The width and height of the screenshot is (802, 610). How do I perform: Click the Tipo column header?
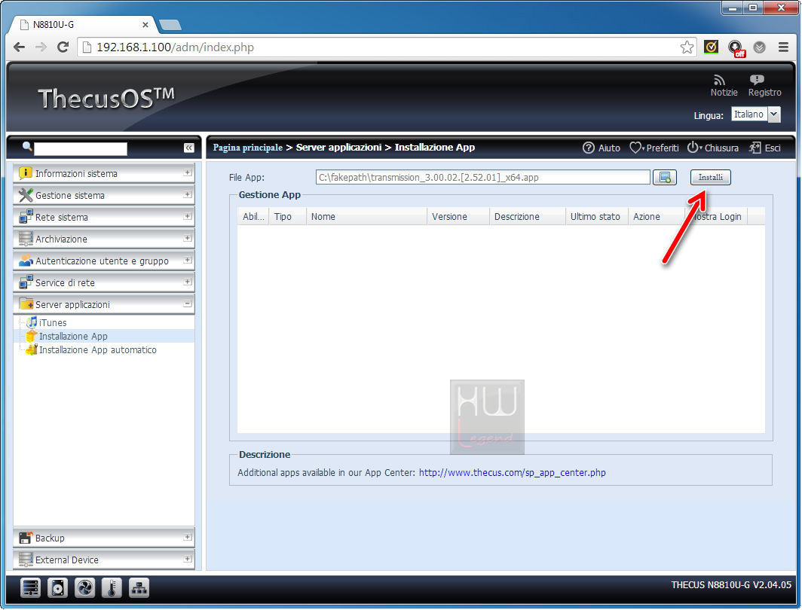click(287, 217)
